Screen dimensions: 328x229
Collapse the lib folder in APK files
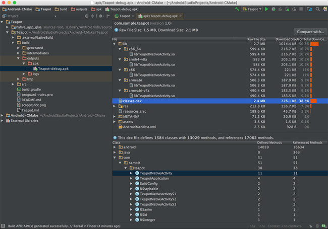[x=115, y=44]
